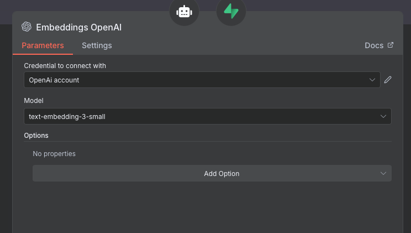Expand the Model dropdown chevron
Image resolution: width=411 pixels, height=233 pixels.
click(x=383, y=116)
